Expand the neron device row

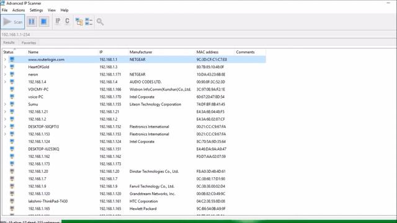coord(5,74)
